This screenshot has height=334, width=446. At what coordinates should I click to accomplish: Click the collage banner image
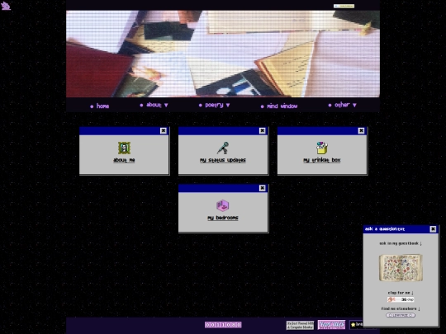223,54
